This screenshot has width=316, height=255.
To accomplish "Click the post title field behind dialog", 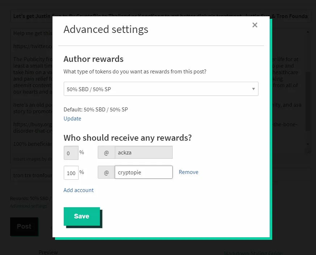I will pos(160,16).
